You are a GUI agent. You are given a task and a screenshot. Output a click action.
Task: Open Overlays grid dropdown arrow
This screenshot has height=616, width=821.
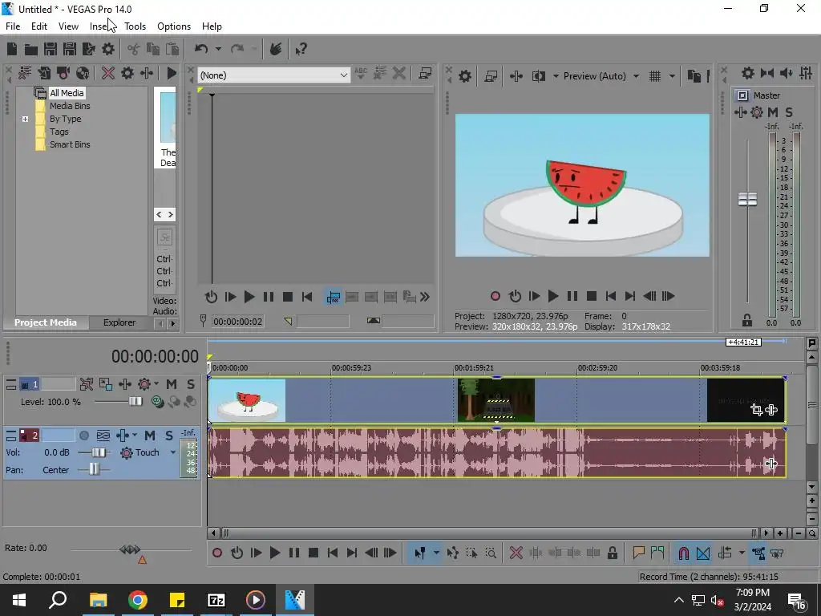point(673,76)
